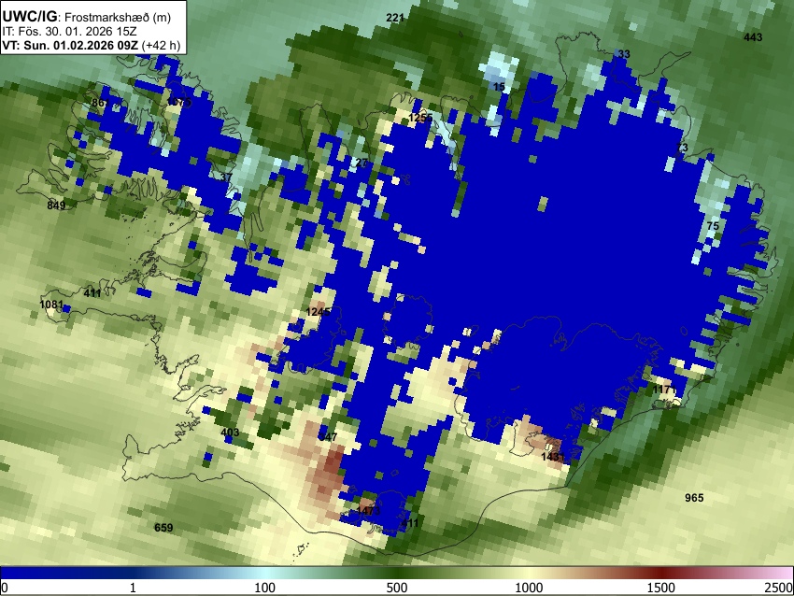Click the legend tick label 100
Image resolution: width=794 pixels, height=596 pixels.
click(265, 588)
